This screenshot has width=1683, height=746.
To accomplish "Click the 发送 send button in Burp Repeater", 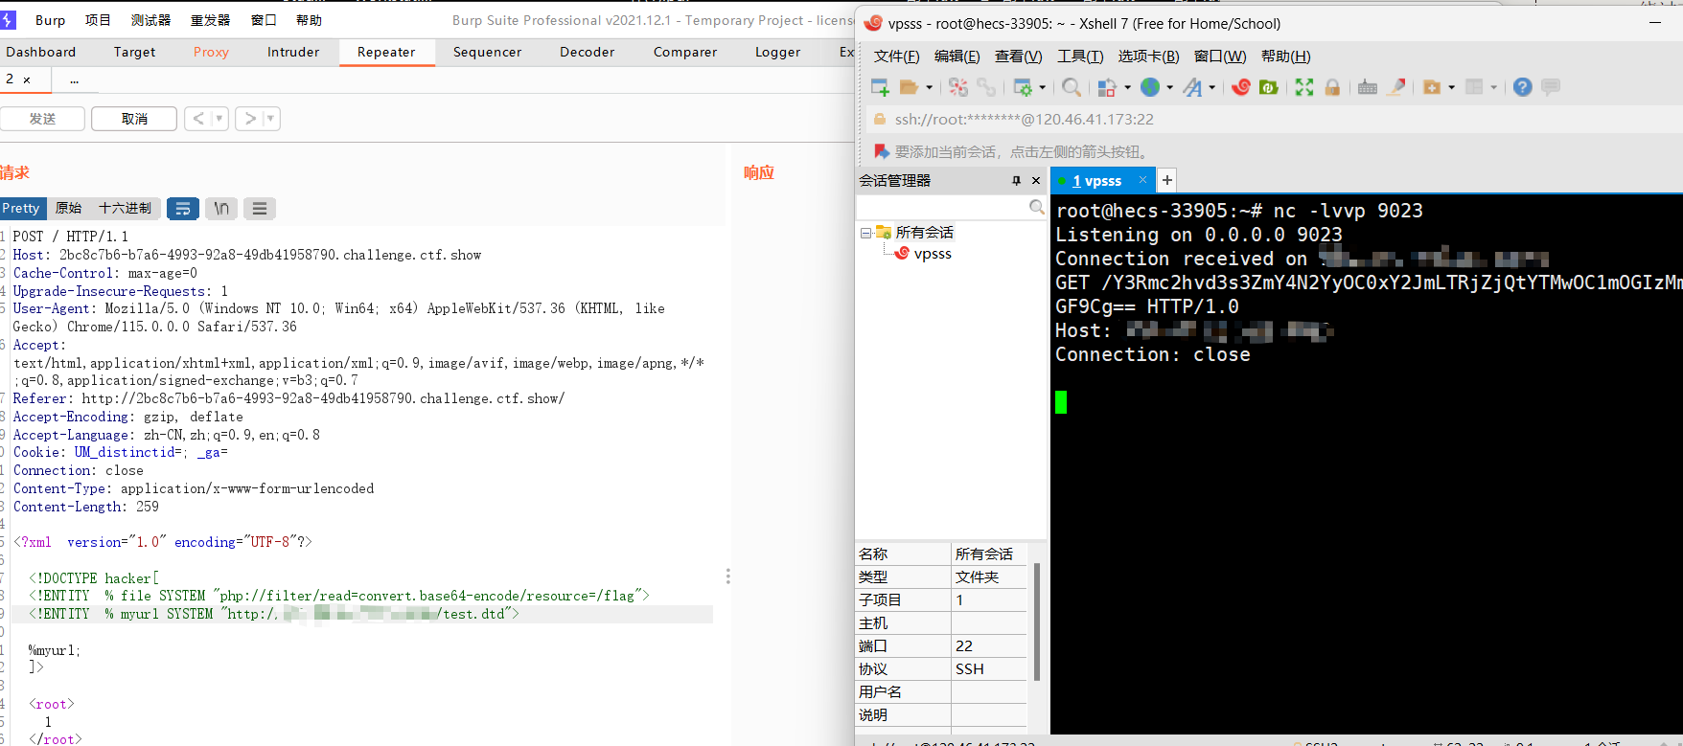I will coord(41,119).
